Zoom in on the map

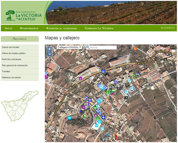click(x=49, y=49)
